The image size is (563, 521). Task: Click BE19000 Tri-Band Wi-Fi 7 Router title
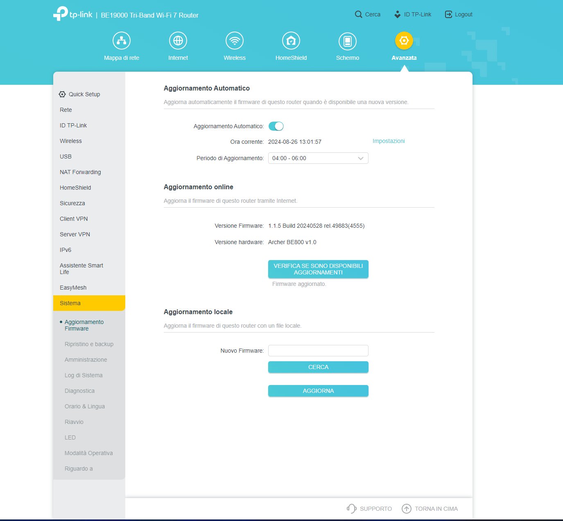(149, 15)
